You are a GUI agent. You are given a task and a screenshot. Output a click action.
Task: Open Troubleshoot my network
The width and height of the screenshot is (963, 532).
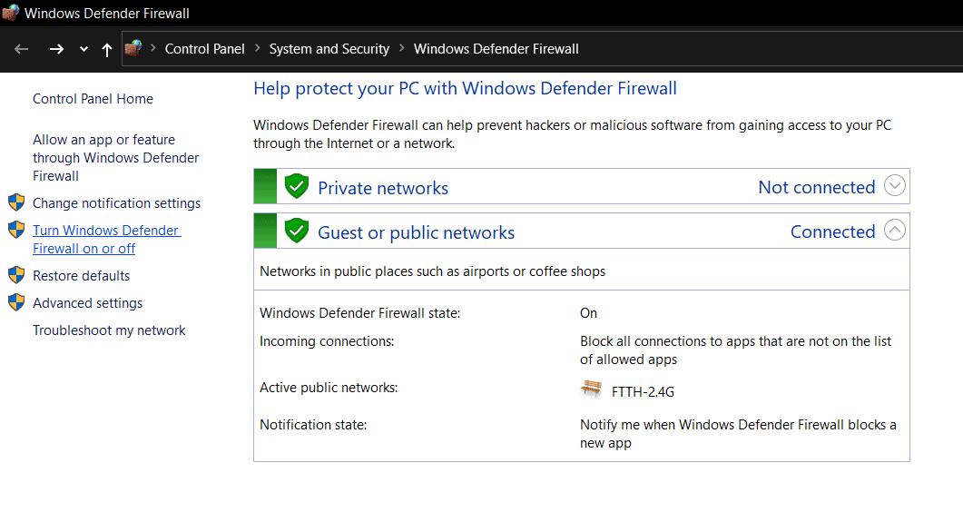[109, 330]
